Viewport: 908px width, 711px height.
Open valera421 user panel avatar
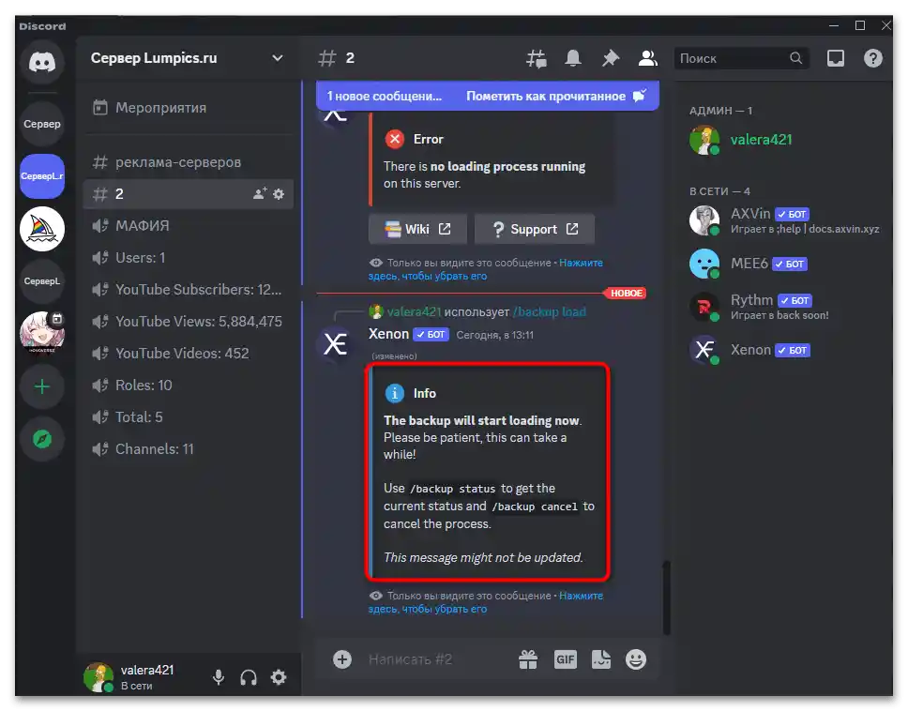pos(98,677)
